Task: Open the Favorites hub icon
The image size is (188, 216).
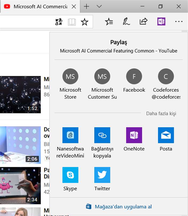Action: [109, 22]
